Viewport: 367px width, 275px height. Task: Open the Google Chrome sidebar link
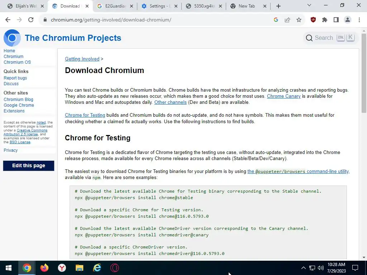coord(19,105)
